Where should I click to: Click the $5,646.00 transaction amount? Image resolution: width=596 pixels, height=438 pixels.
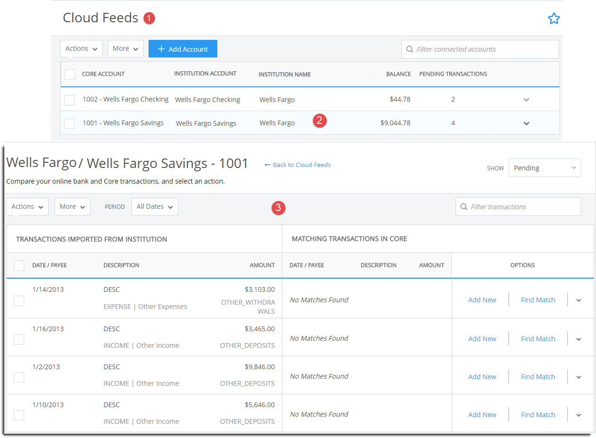(x=260, y=405)
